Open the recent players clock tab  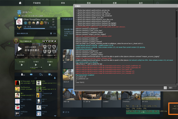pos(41,74)
